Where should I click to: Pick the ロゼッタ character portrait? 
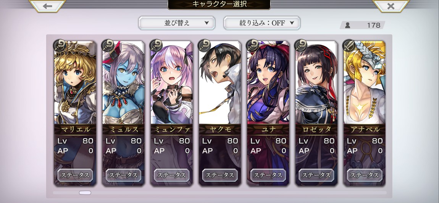(x=316, y=83)
